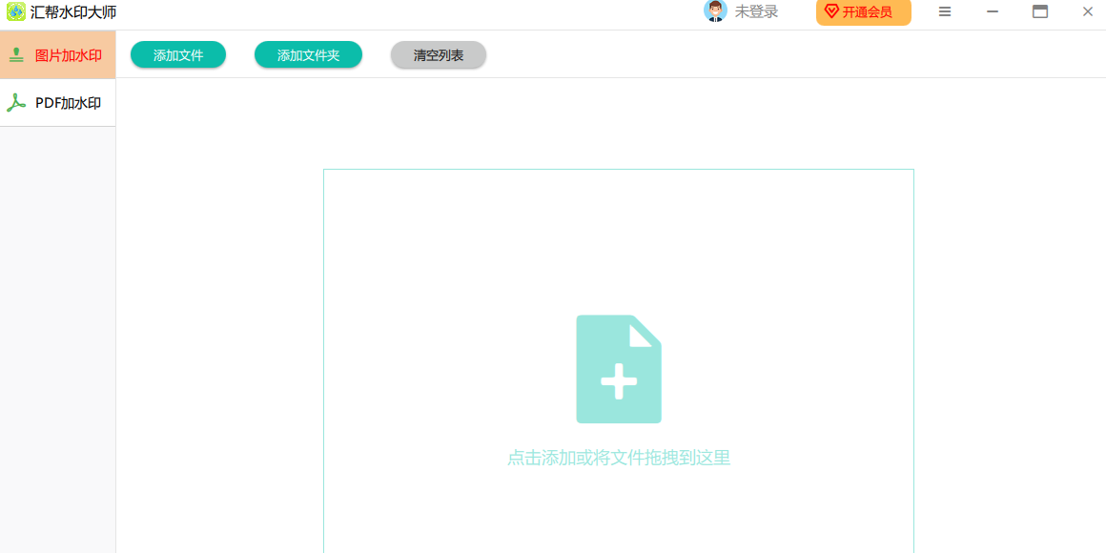Open the hamburger menu icon
The height and width of the screenshot is (553, 1106).
pyautogui.click(x=944, y=12)
